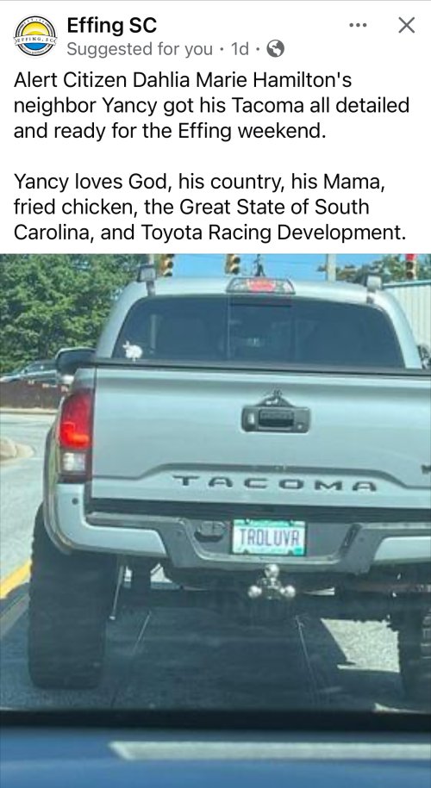
Task: Click the paragraph about Toyota Racing Development
Action: 209,207
